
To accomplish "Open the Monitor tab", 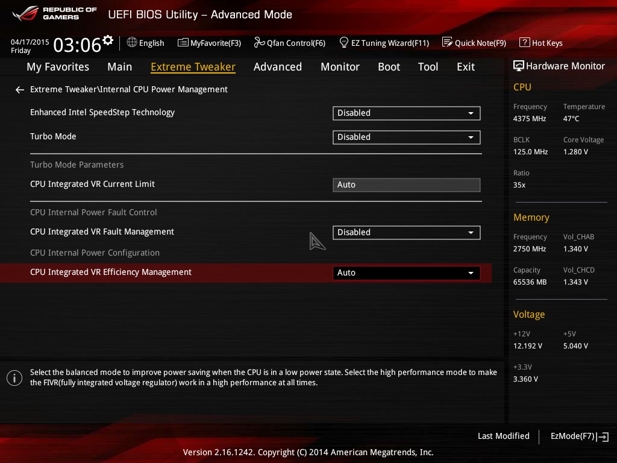I will point(340,67).
